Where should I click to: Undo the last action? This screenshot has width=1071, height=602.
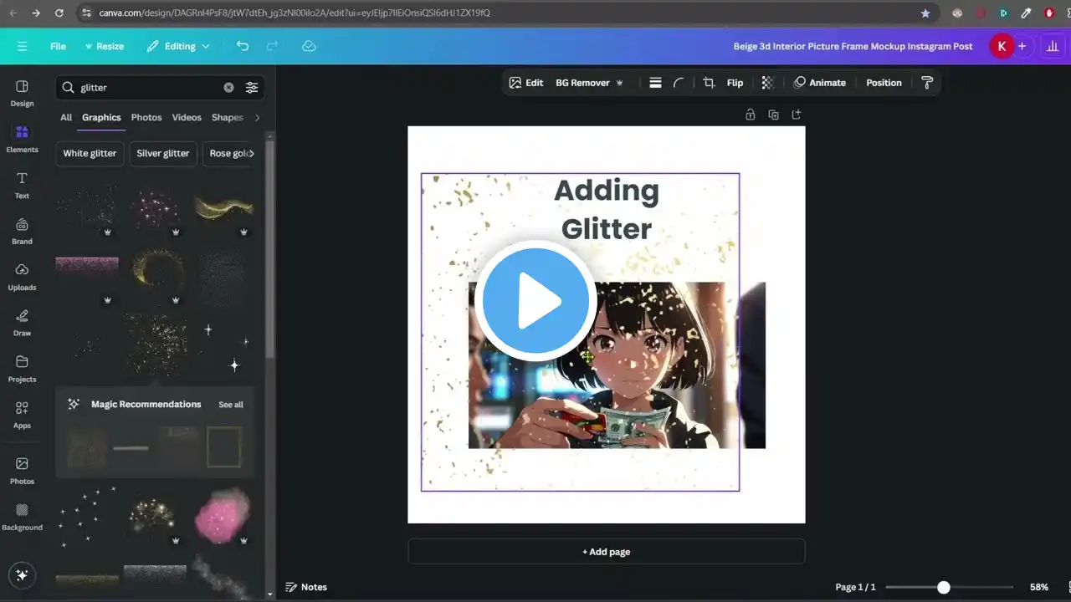tap(243, 46)
